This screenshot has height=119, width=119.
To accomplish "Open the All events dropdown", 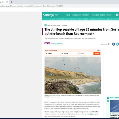I will [x=53, y=54].
